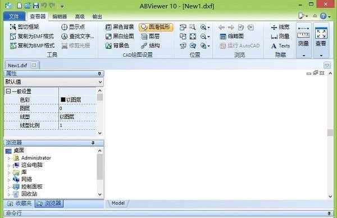Screen dimensions: 337x218
Task: Click the zoom window magnifier icon
Action: click(193, 27)
